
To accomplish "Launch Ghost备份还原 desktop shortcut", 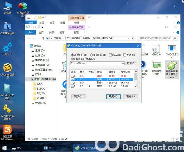I will [x=7, y=71].
